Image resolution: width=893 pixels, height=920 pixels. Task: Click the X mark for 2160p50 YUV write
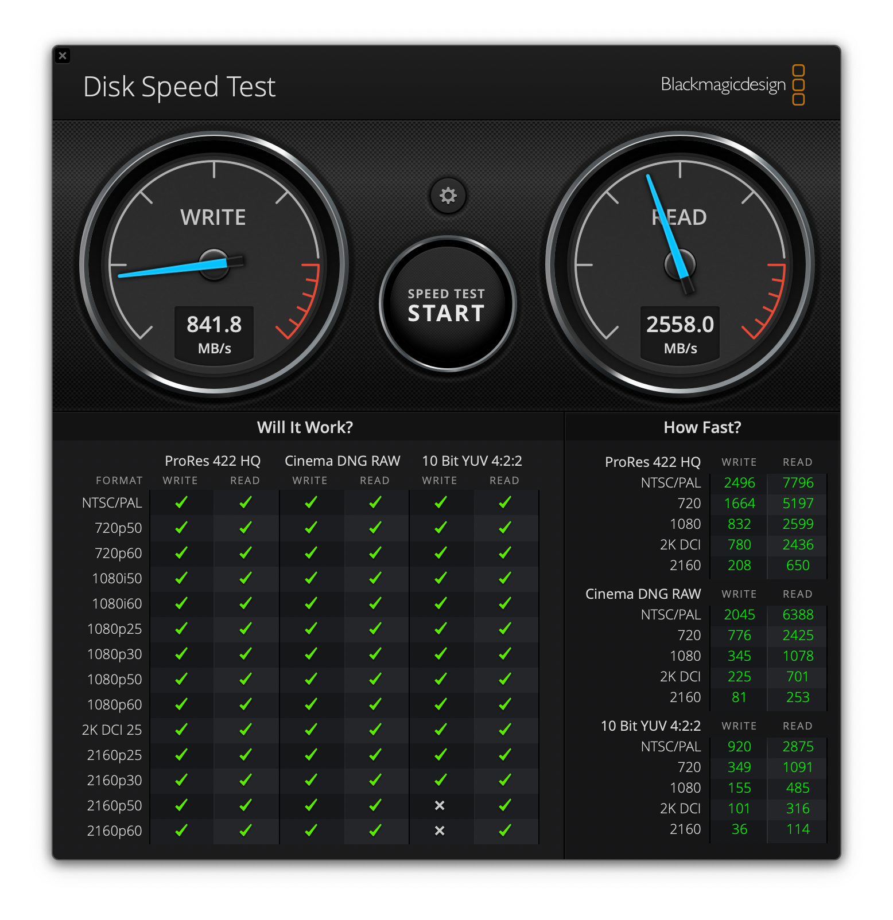pyautogui.click(x=440, y=805)
